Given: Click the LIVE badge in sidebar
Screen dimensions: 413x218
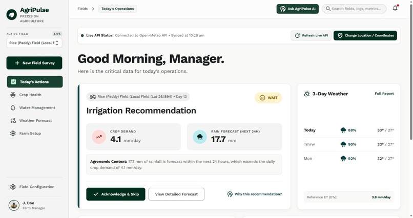Looking at the screenshot, I should (x=57, y=34).
